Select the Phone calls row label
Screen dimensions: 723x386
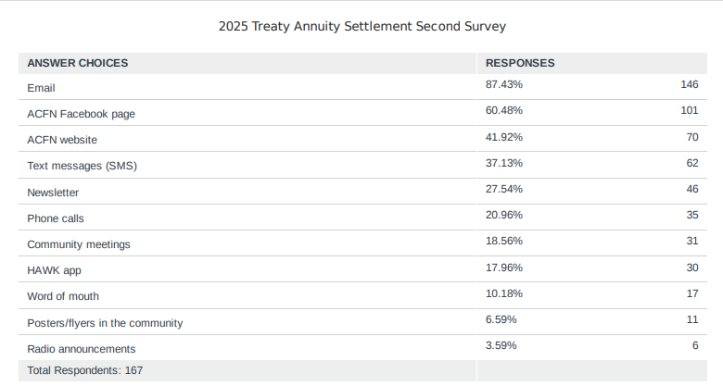point(56,218)
